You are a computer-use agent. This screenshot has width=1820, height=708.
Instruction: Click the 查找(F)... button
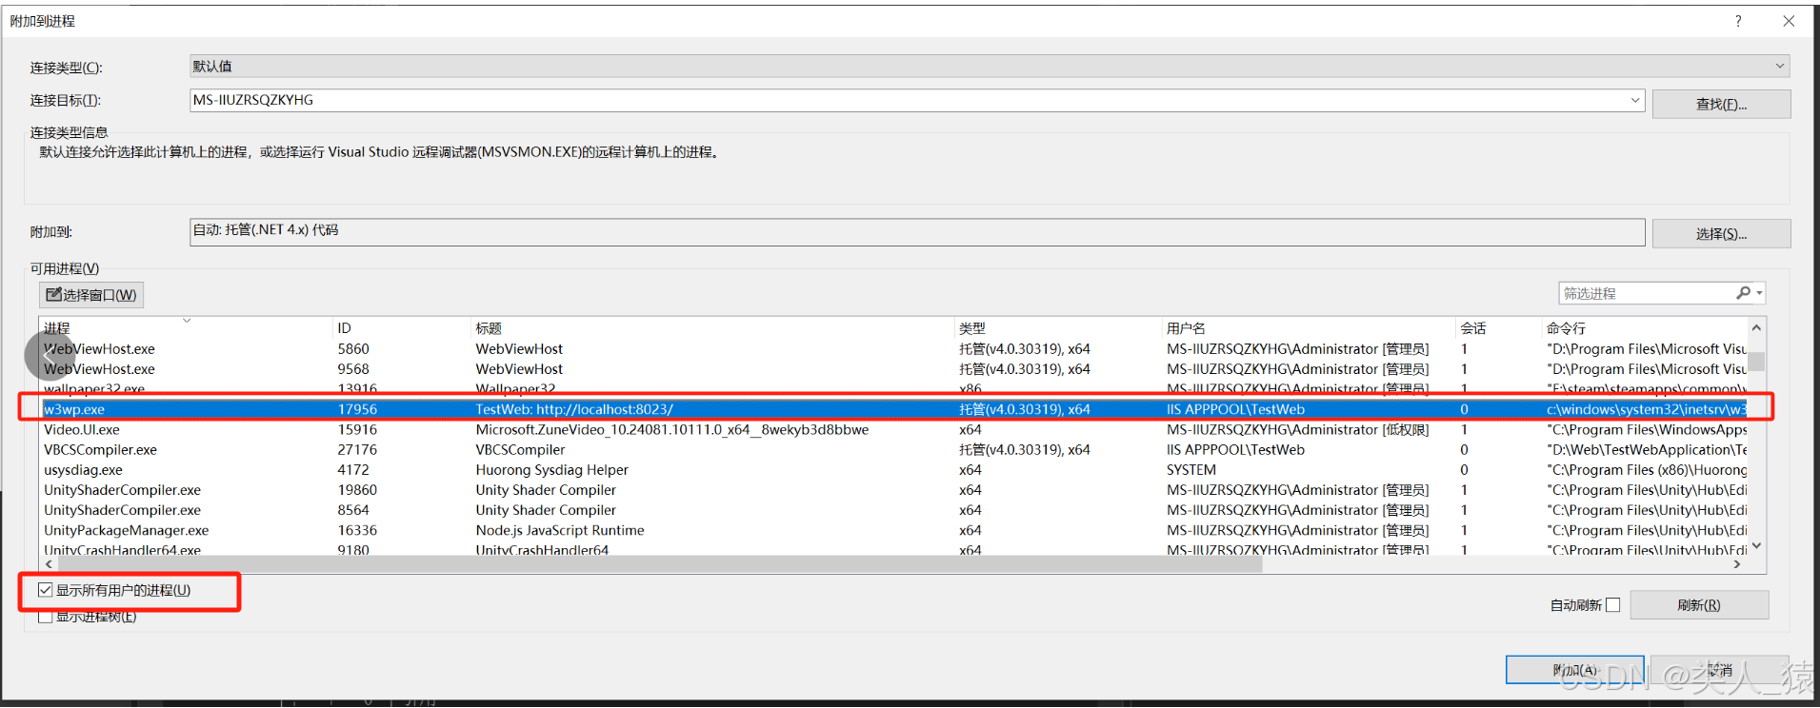[1721, 104]
